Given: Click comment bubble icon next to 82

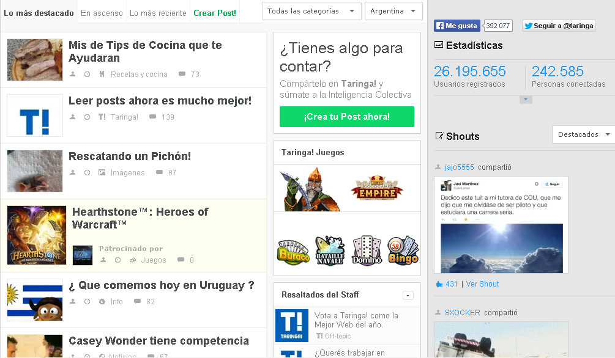Looking at the screenshot, I should 137,301.
